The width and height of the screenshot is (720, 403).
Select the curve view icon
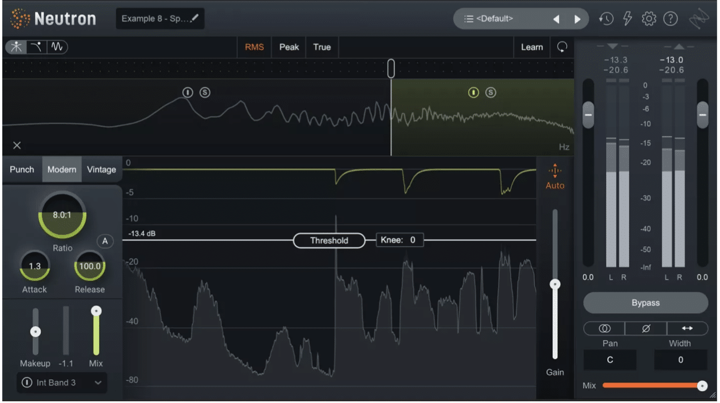click(36, 46)
